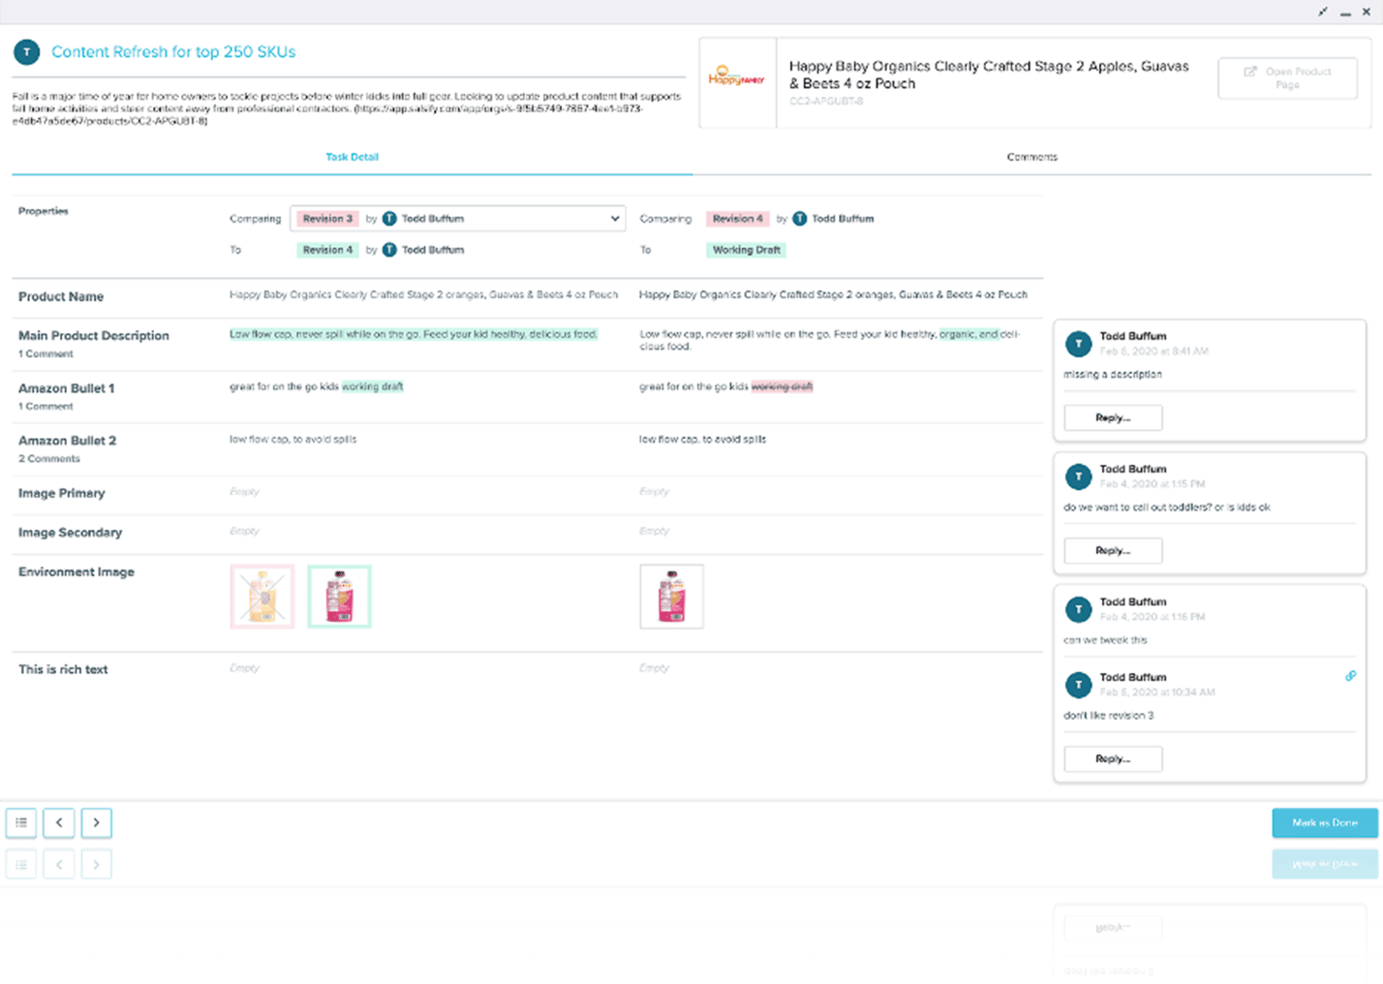The height and width of the screenshot is (984, 1383).
Task: Click the Amazon Bullet 1 label
Action: coord(67,387)
